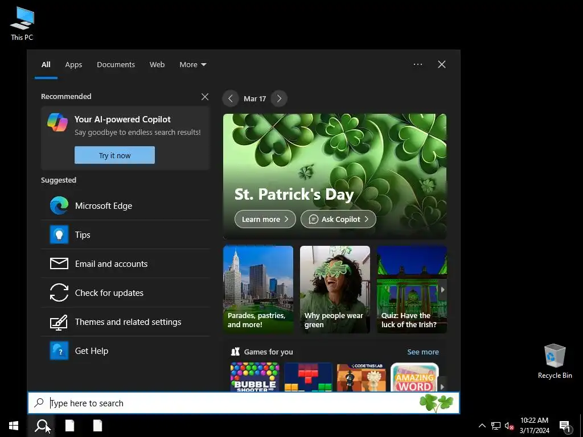Switch to the Web tab
Image resolution: width=583 pixels, height=437 pixels.
[x=157, y=65]
